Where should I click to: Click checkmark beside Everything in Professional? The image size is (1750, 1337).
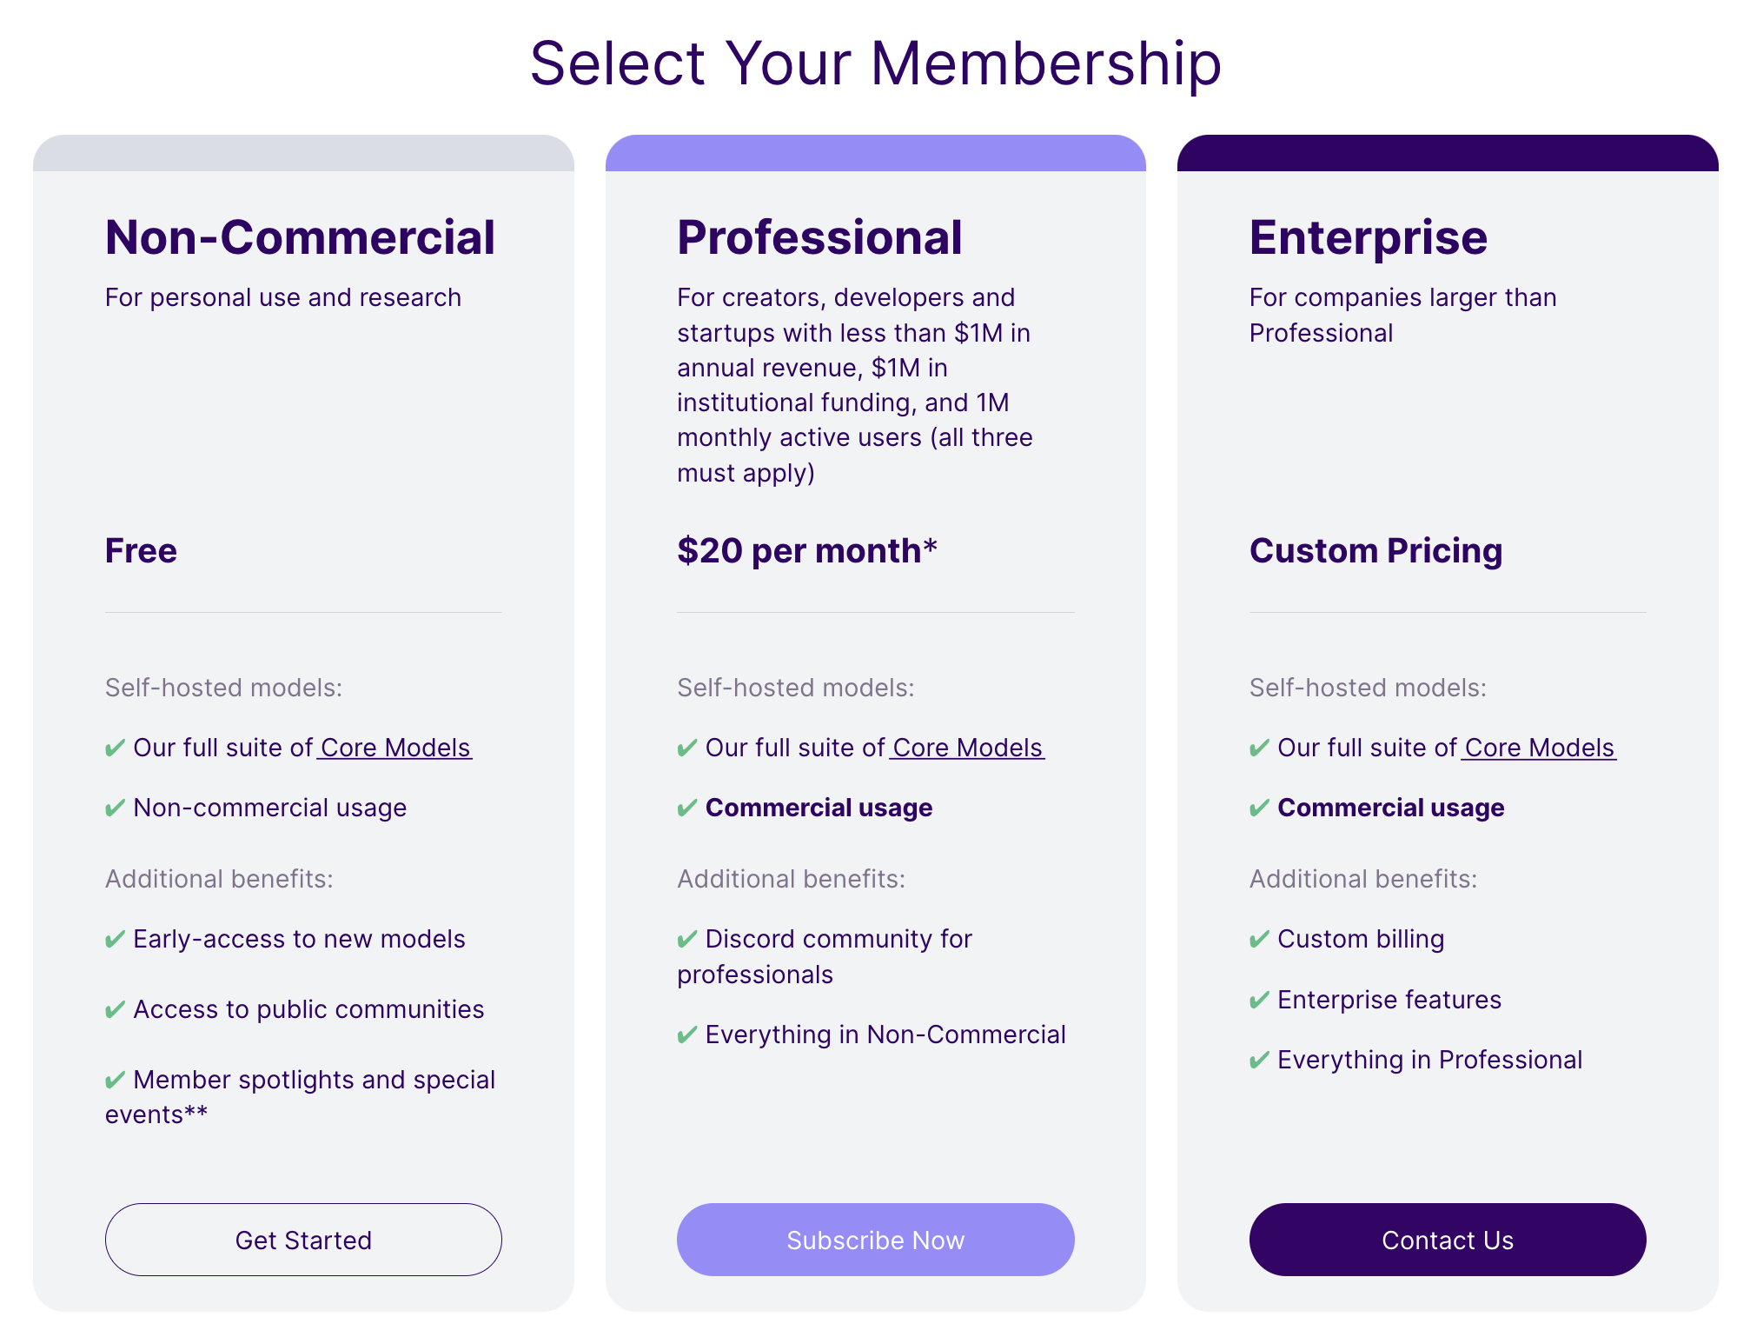coord(1259,1061)
